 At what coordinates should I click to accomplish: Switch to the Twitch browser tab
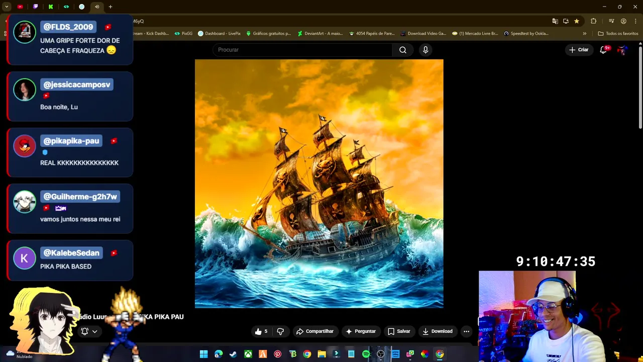coord(35,7)
